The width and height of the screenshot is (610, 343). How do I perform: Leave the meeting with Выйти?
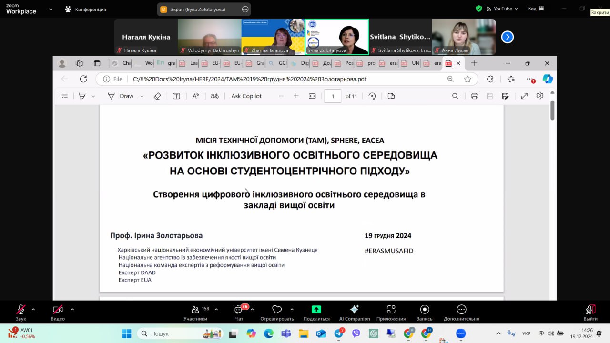(590, 313)
